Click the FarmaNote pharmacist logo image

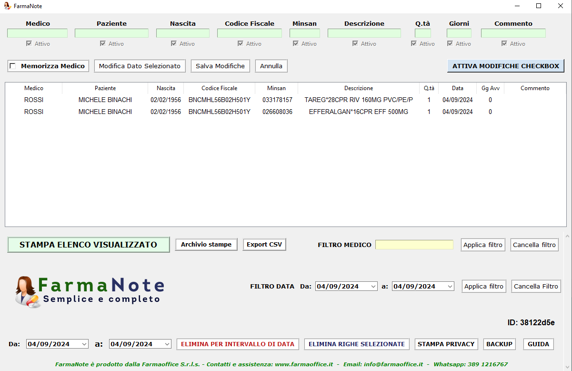coord(27,291)
